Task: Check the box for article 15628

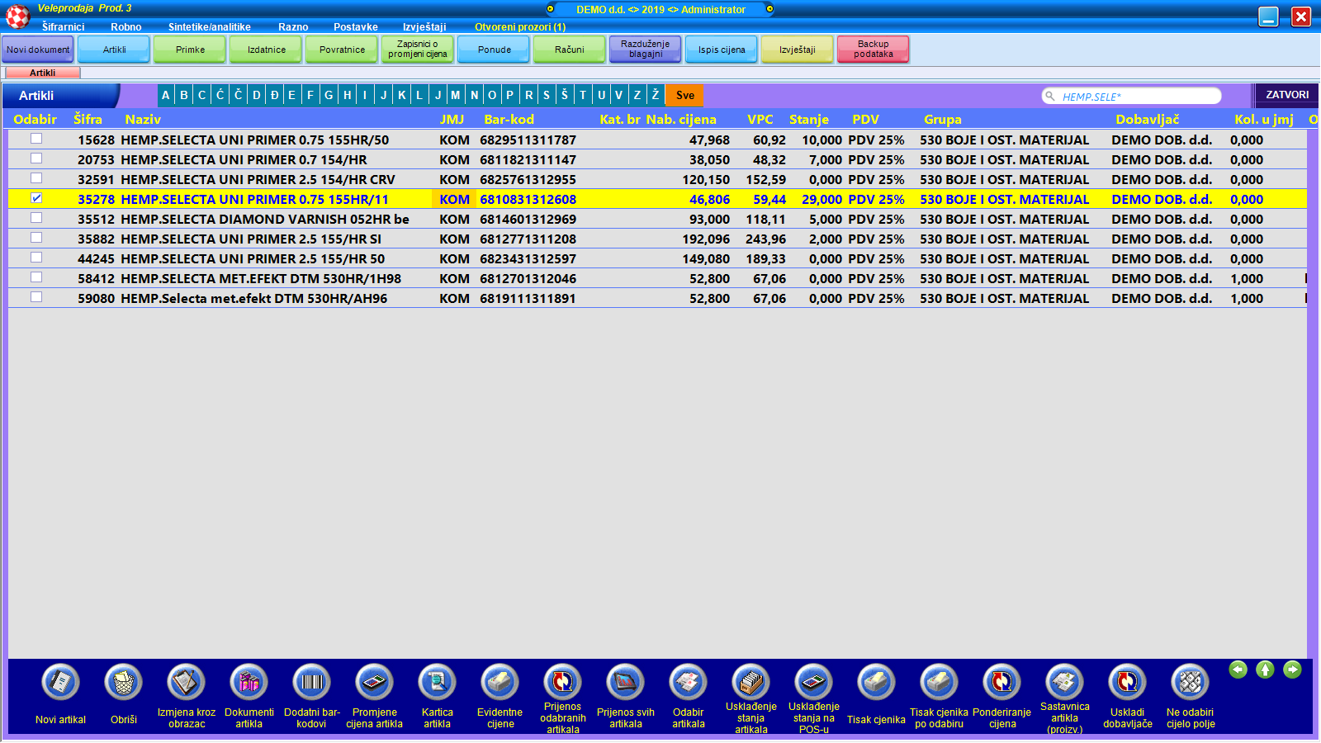Action: [36, 139]
